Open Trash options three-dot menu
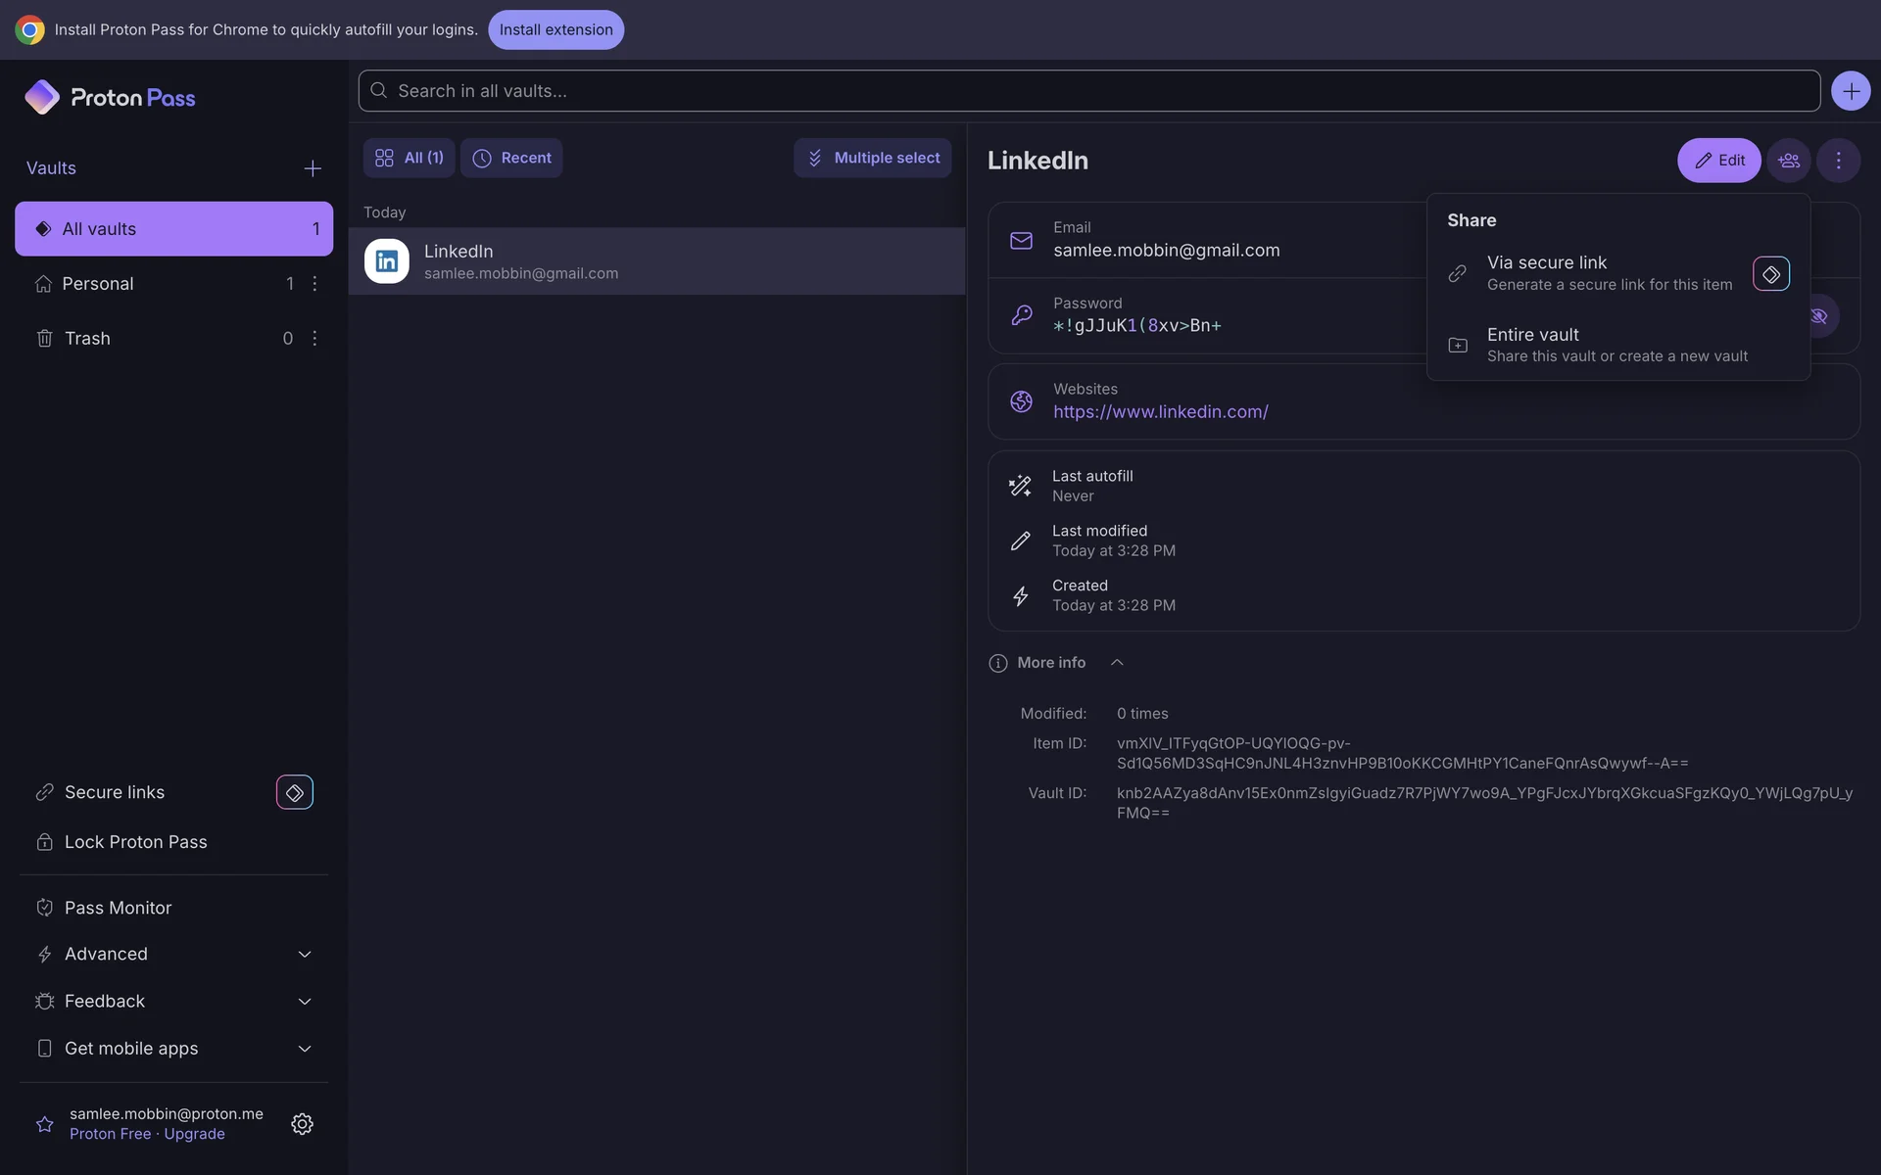 314,339
